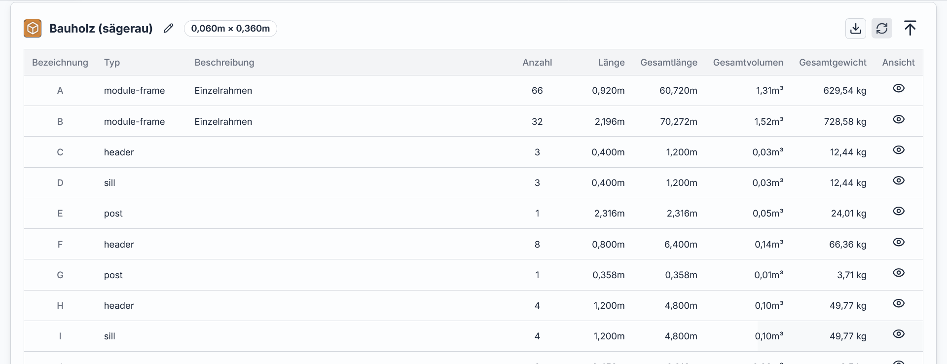View the row E post element
Image resolution: width=947 pixels, height=364 pixels.
pyautogui.click(x=899, y=211)
